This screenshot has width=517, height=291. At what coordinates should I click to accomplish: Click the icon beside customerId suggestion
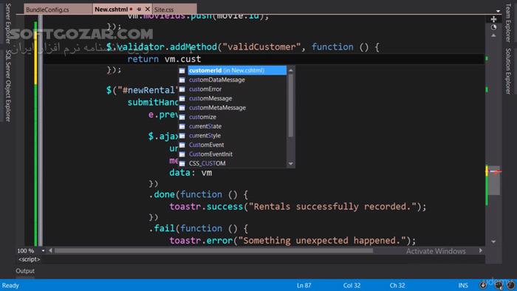tap(182, 70)
